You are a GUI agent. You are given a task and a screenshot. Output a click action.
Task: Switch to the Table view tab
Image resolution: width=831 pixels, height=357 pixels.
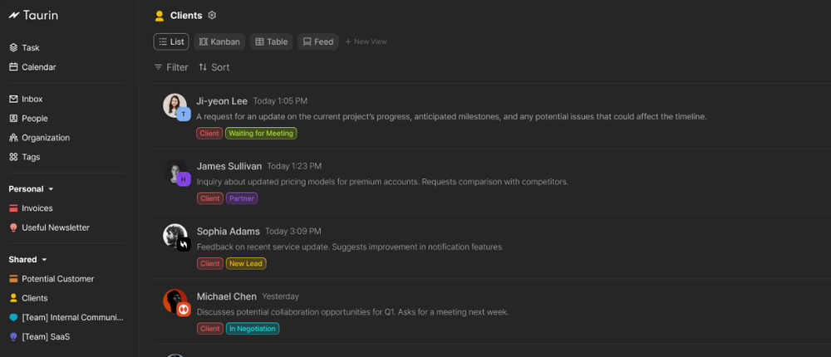point(272,42)
